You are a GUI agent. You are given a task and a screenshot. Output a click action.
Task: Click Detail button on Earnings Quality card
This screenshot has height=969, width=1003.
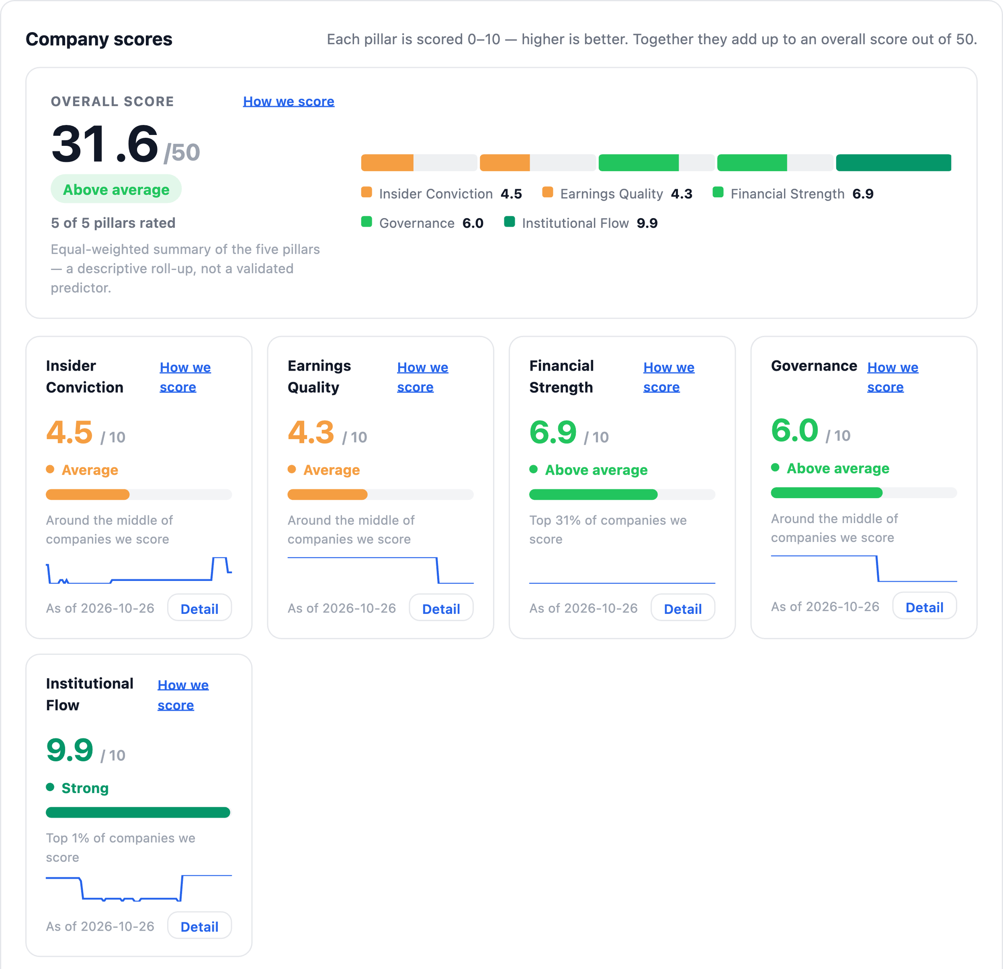point(441,608)
